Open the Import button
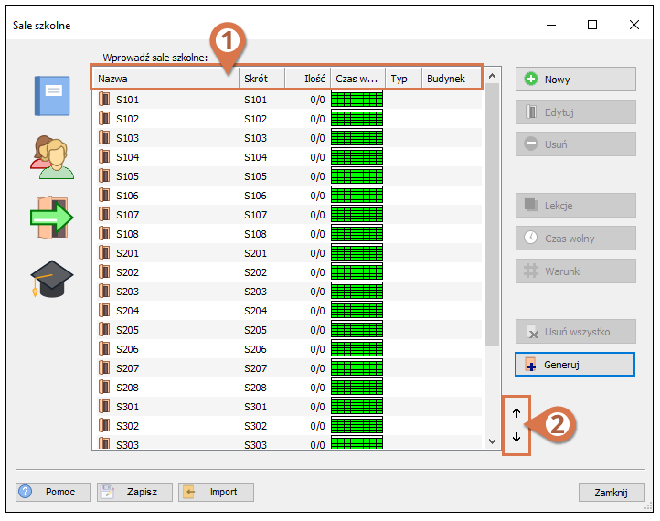The width and height of the screenshot is (660, 521). [216, 492]
